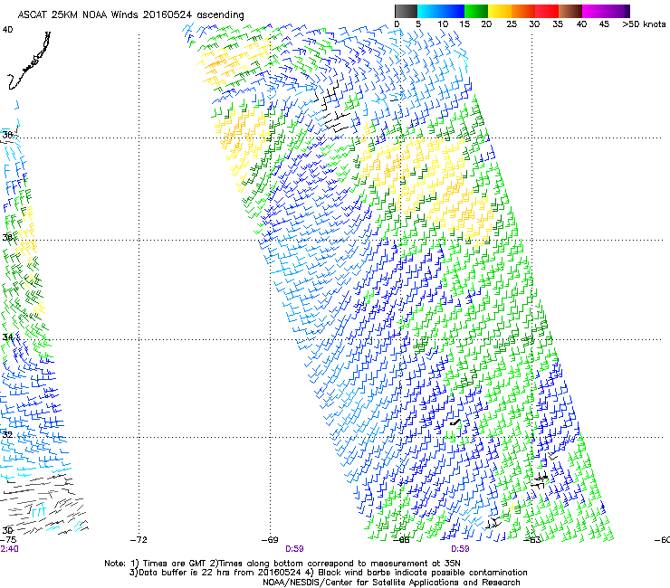Select the green 15–20 knots color segment

tap(476, 11)
